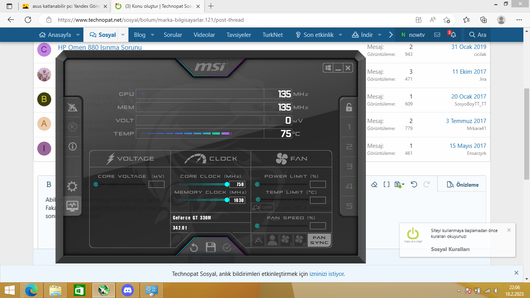
Task: Toggle the FAN SYNC button
Action: click(319, 241)
